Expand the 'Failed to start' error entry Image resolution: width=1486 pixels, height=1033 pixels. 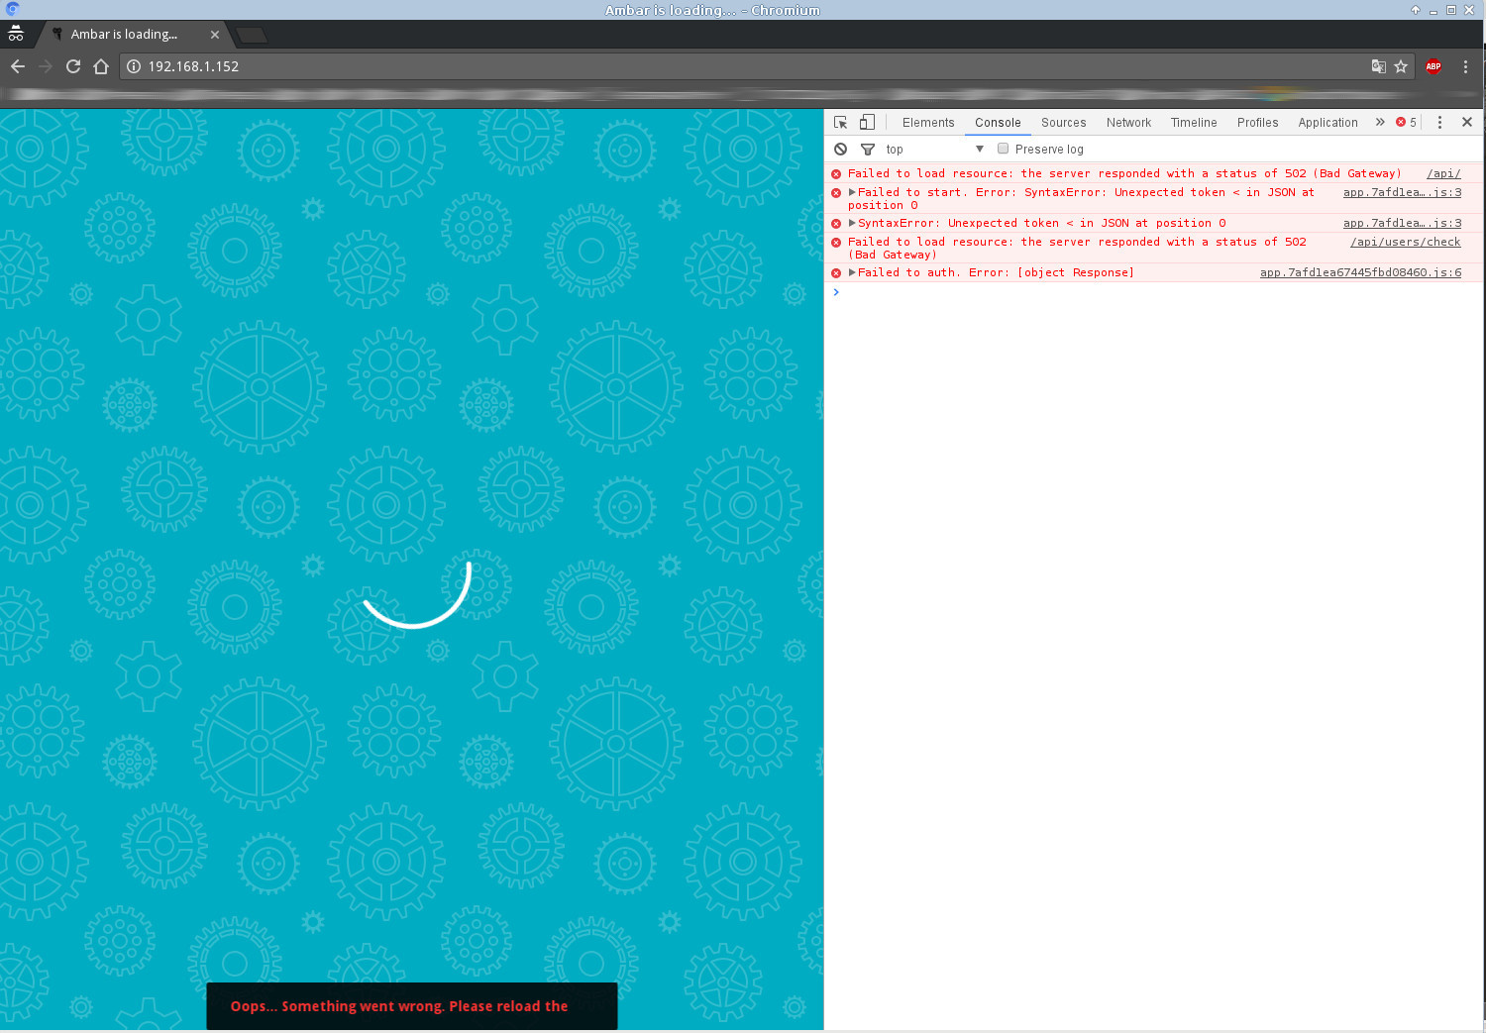(x=852, y=192)
